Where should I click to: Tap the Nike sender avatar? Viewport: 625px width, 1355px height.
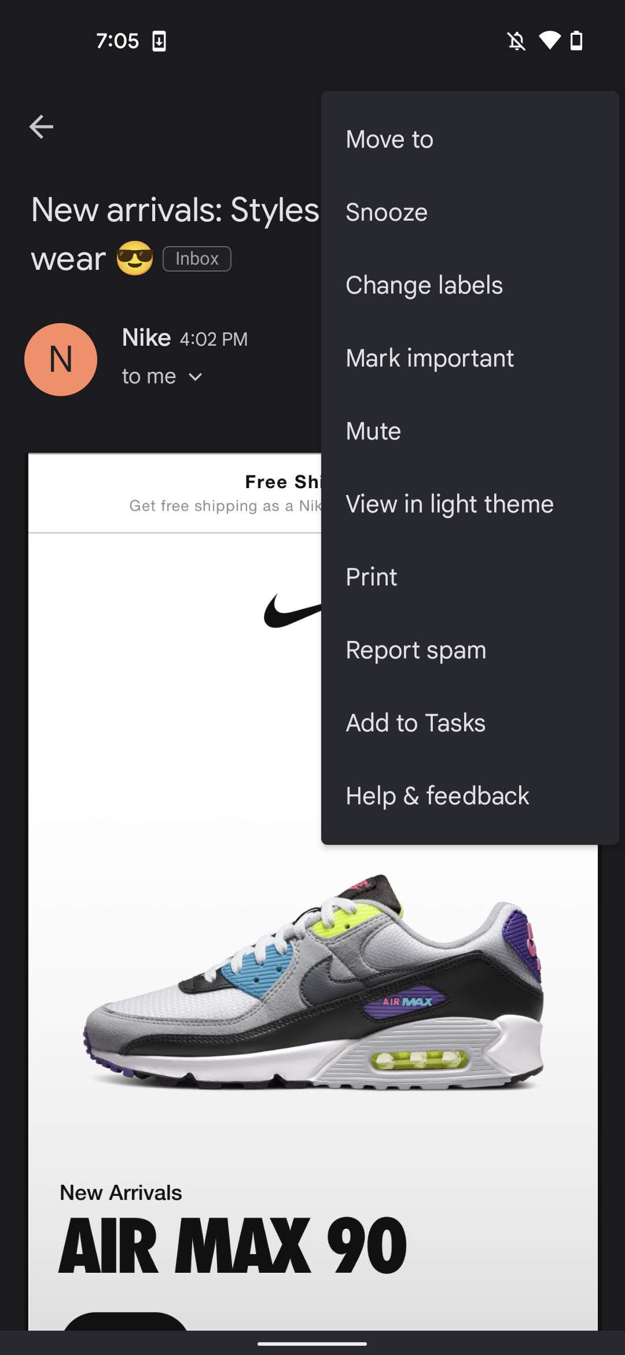pyautogui.click(x=61, y=360)
